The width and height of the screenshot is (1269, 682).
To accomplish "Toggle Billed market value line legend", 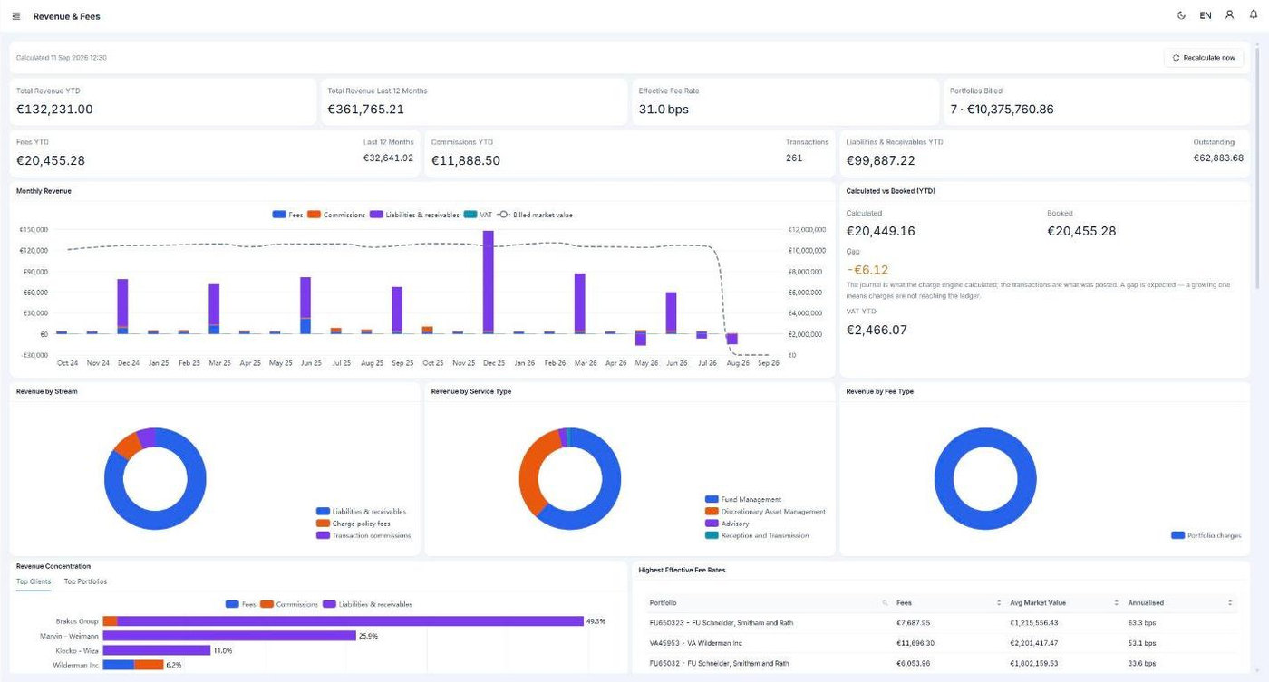I will [535, 215].
